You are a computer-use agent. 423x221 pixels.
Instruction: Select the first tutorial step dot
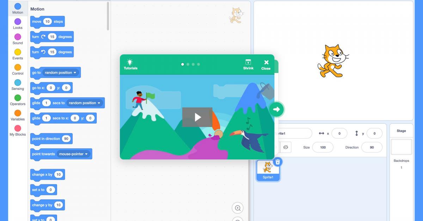(x=183, y=65)
